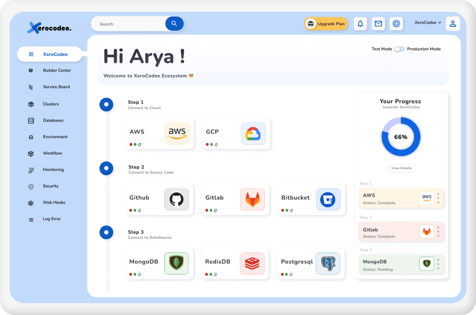Open three-dot menu on MongoDB progress card
476x315 pixels.
click(438, 264)
